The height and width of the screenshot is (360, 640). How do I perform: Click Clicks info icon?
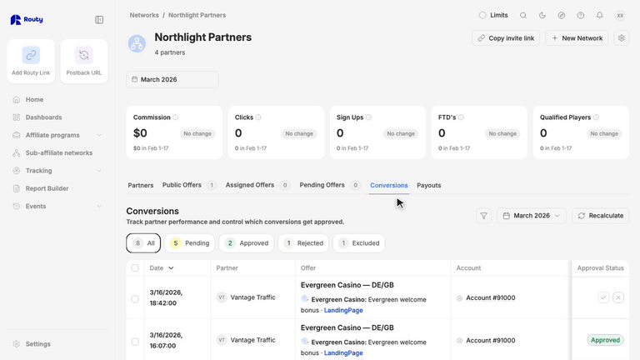point(258,117)
